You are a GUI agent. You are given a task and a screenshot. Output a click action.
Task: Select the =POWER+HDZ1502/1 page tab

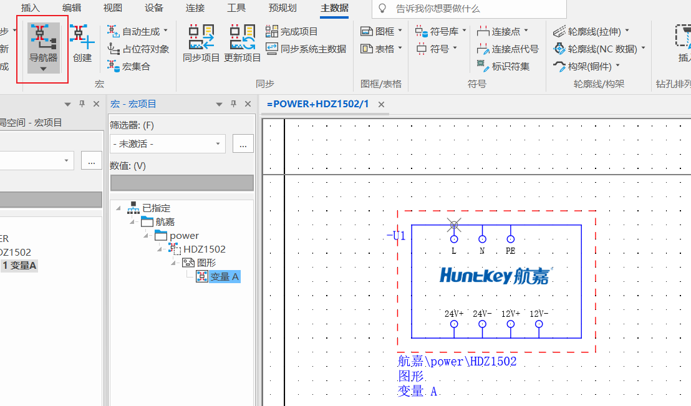coord(317,104)
